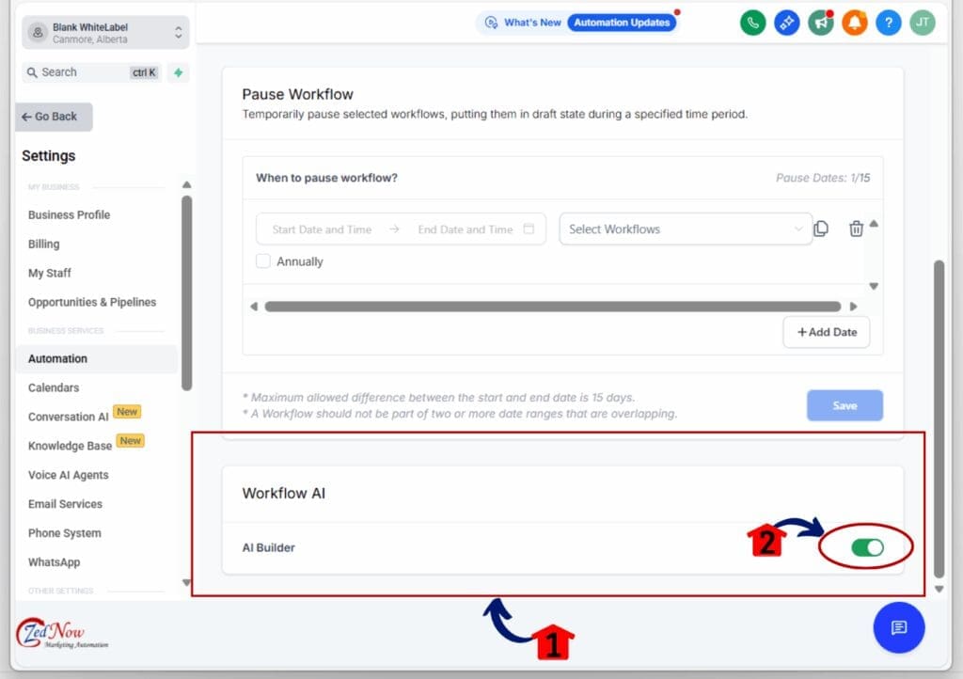Click the Save button

coord(845,405)
